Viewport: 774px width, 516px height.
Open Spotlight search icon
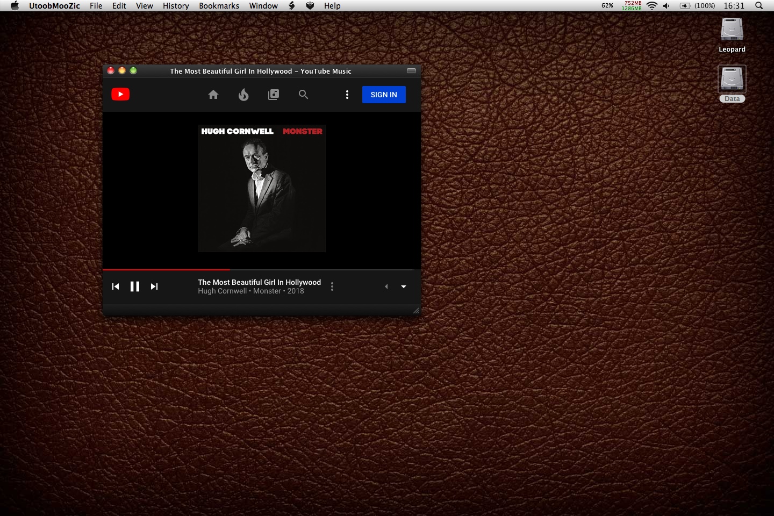[759, 5]
